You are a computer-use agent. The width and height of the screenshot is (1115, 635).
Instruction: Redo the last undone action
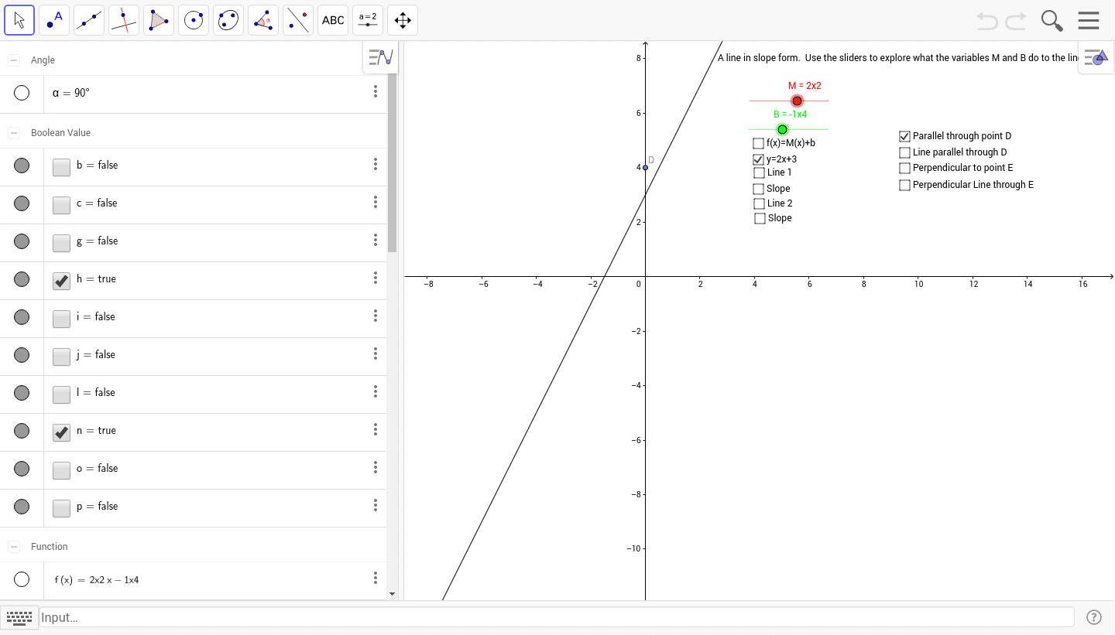[1016, 21]
